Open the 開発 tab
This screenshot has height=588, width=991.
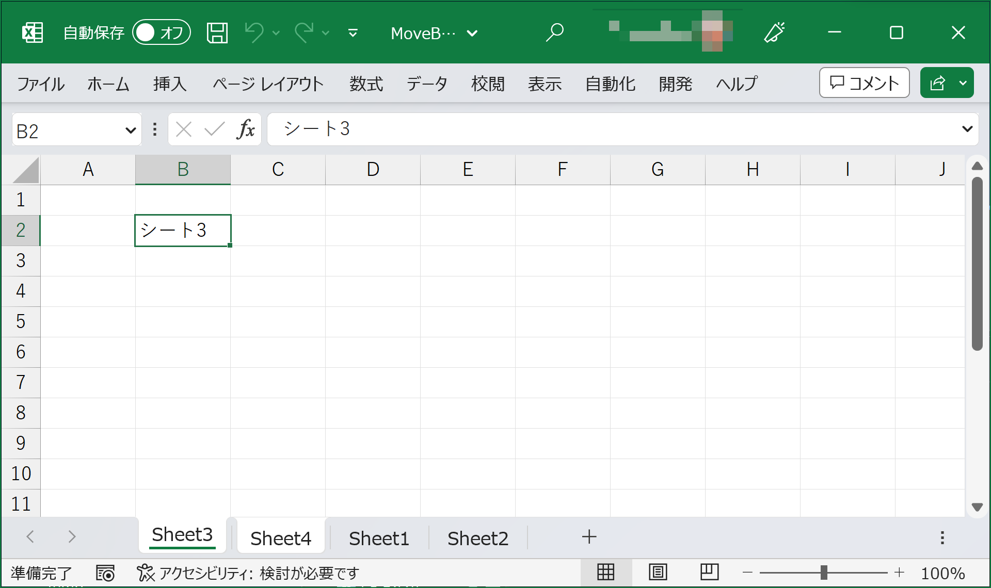[x=676, y=84]
